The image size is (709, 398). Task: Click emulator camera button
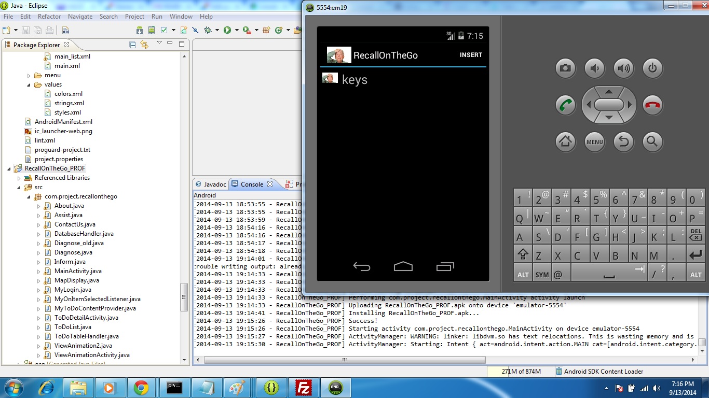coord(565,68)
